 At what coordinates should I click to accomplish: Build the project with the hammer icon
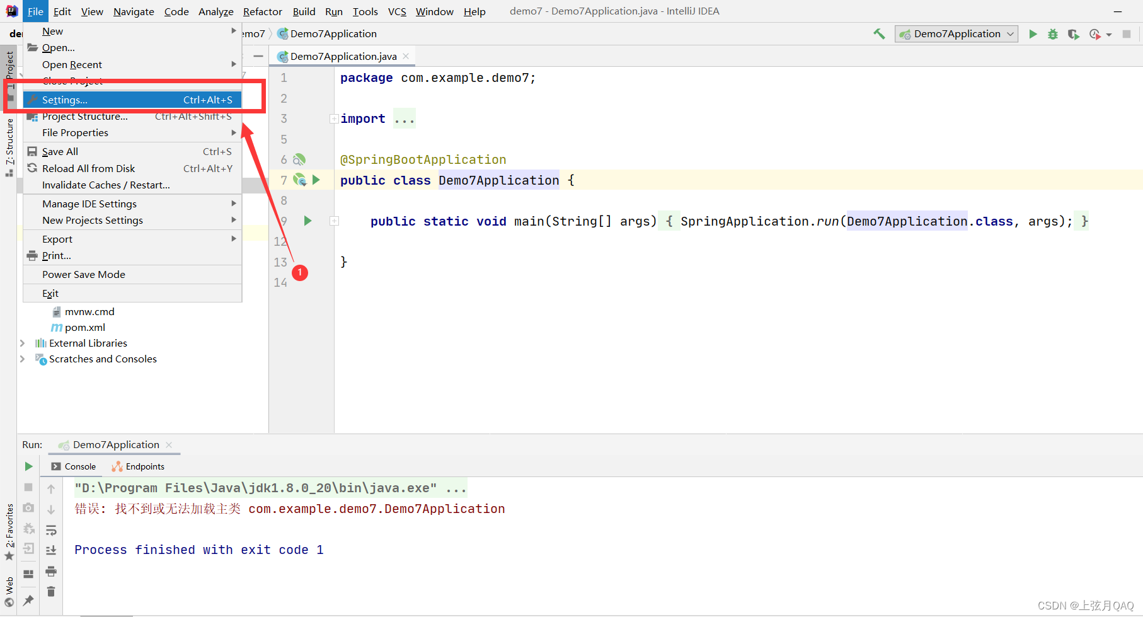pos(879,34)
